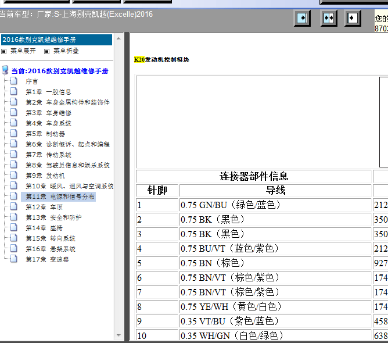Click the page icon beside 第9章 发动机
388x343 pixels.
[13, 175]
